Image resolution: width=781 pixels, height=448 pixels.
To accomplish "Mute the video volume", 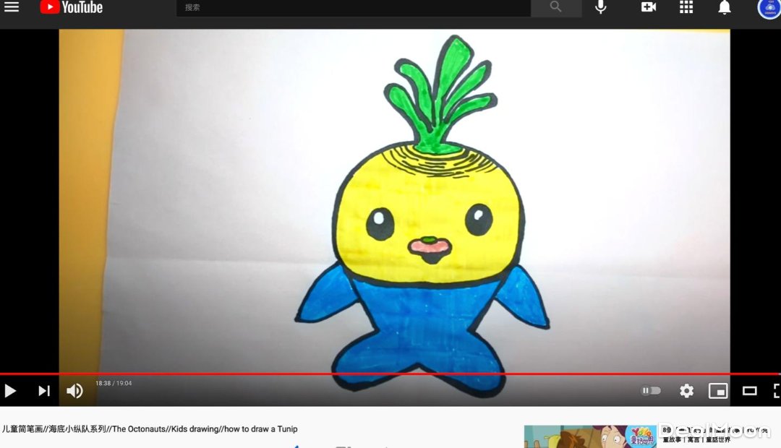I will [74, 391].
